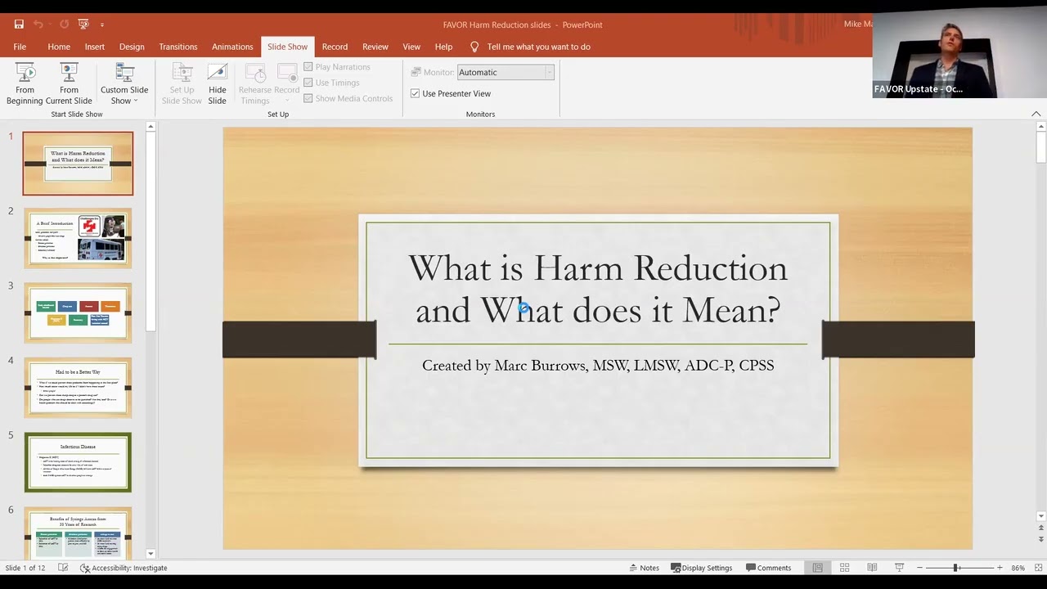Toggle the Notes pane
Screen dimensions: 1047x589
click(x=644, y=568)
